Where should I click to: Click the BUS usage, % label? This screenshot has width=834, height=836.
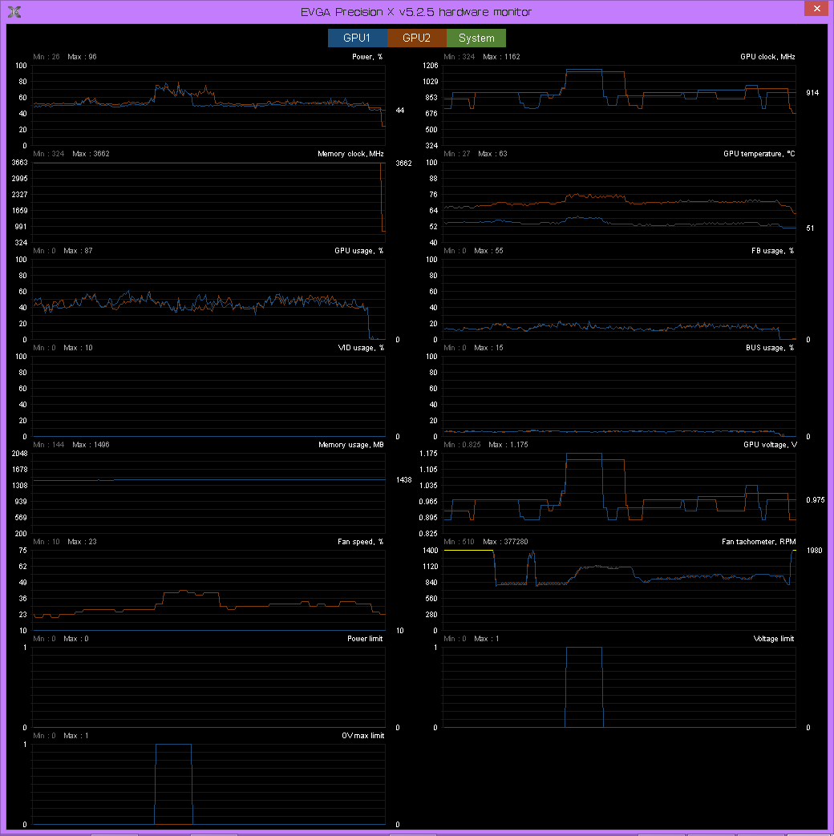tap(769, 348)
